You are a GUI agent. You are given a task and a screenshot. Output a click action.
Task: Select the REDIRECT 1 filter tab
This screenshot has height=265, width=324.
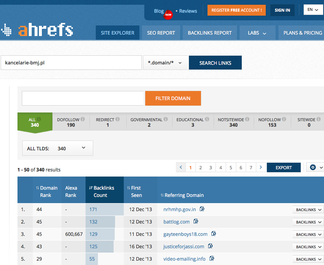tap(108, 122)
